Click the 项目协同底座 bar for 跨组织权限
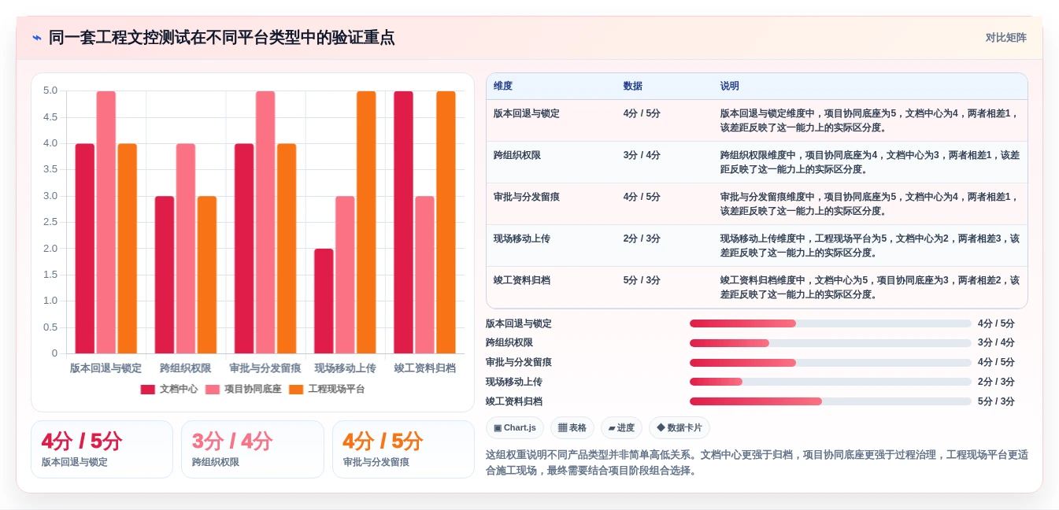This screenshot has height=510, width=1059. click(186, 249)
